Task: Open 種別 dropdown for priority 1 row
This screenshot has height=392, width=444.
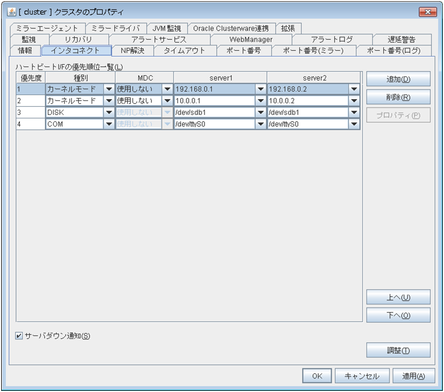Action: [x=108, y=89]
